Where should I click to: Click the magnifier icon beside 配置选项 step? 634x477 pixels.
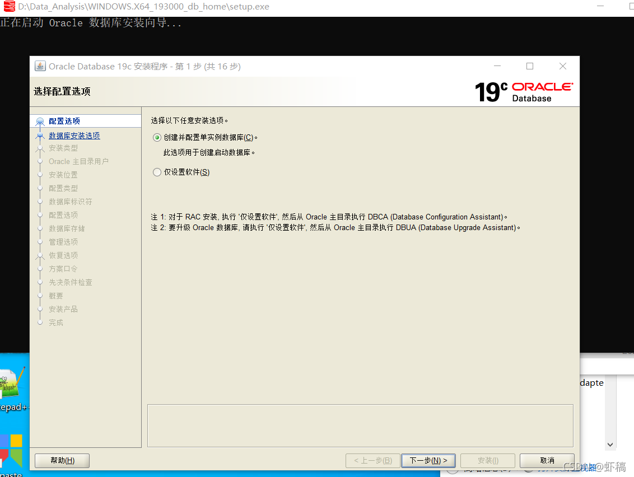pyautogui.click(x=40, y=121)
